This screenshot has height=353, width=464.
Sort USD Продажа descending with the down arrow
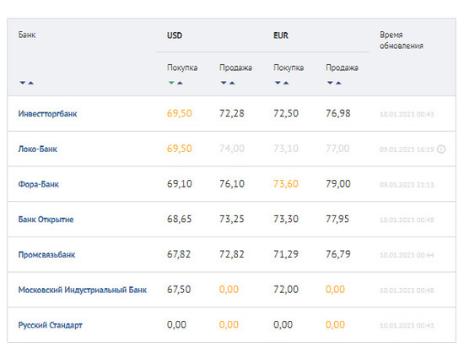click(224, 83)
